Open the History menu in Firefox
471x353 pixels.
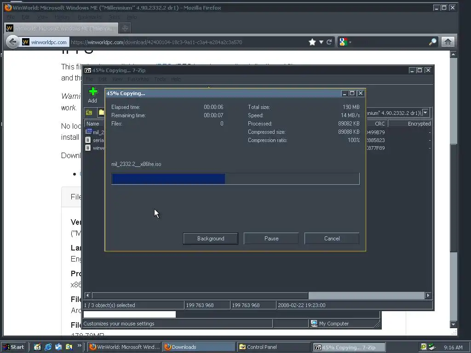[x=62, y=17]
